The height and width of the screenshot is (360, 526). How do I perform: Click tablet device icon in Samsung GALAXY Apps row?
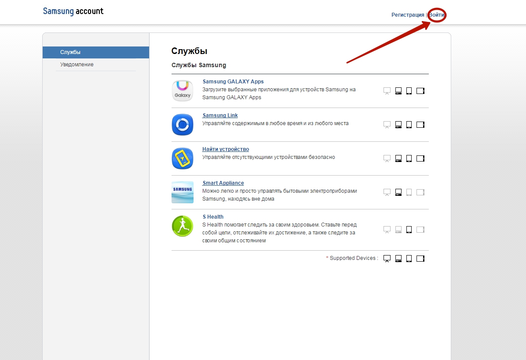click(x=420, y=91)
